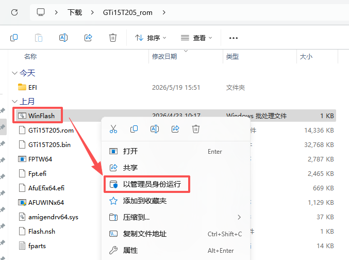Screen dimensions: 349x260
Task: Click the 2,465 KB size value
Action: pyautogui.click(x=321, y=174)
